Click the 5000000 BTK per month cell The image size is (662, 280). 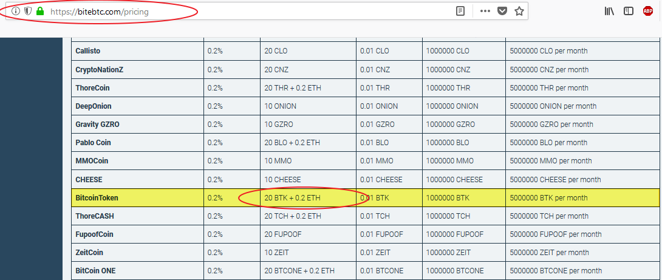click(582, 197)
